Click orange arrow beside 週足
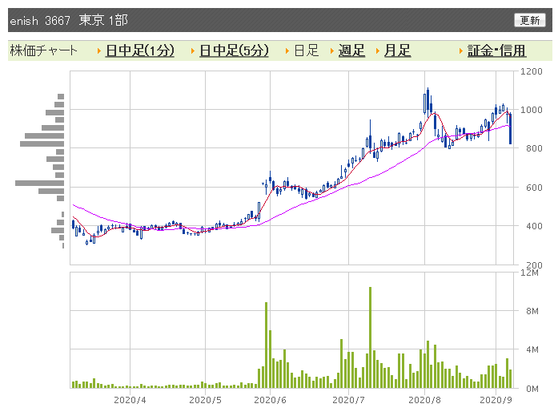 pos(331,51)
